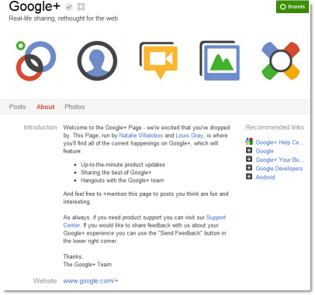Open Louis Gray profile link
Image resolution: width=315 pixels, height=295 pixels.
(189, 135)
